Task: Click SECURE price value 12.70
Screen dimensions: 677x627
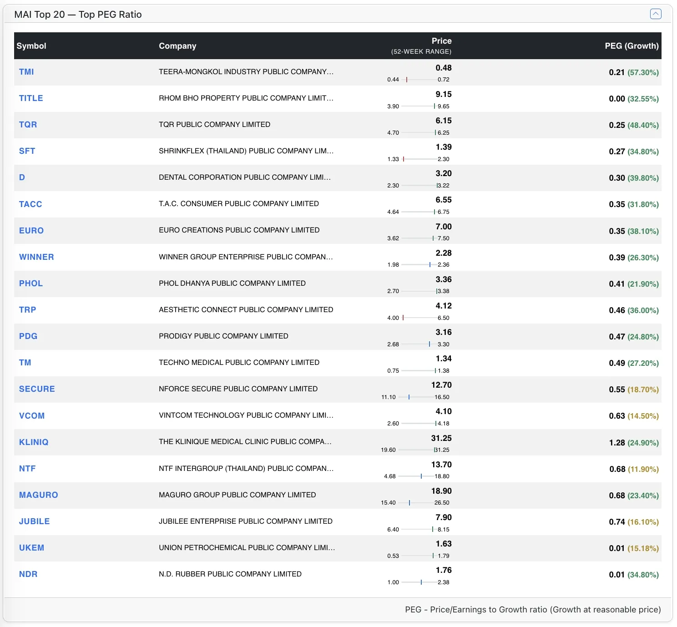Action: pyautogui.click(x=441, y=385)
